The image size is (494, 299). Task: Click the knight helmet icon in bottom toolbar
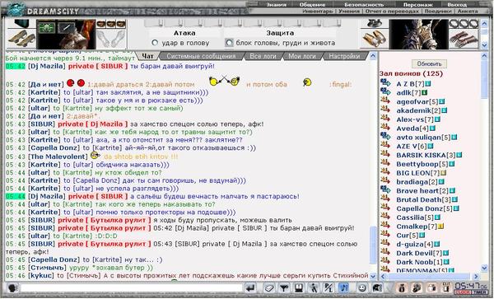(377, 287)
